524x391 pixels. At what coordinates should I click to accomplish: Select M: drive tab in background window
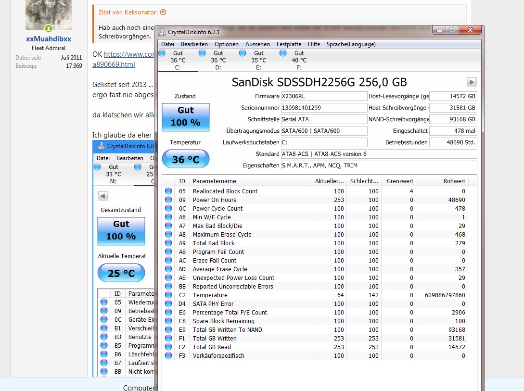tap(113, 174)
